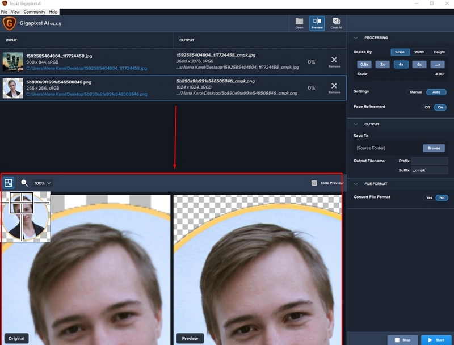Click output name 5b890a9fe991e546506846_cmpk.png
The width and height of the screenshot is (454, 345).
216,81
